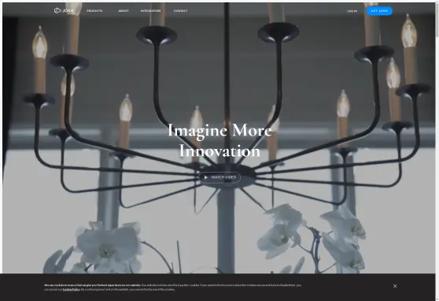The image size is (439, 301).
Task: Click the page's vertical scrollbar
Action: point(437,150)
